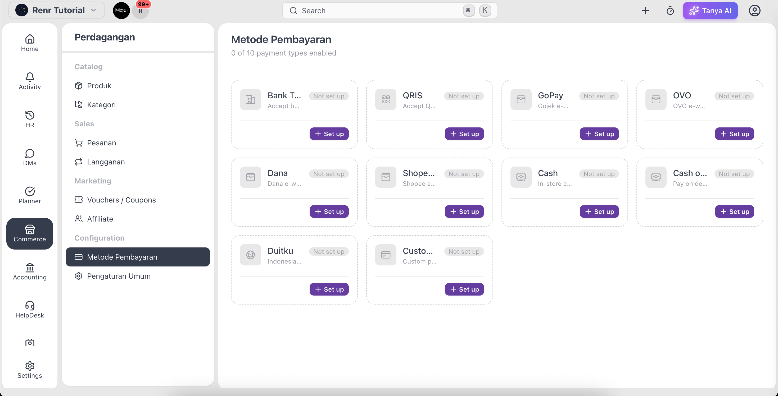Image resolution: width=778 pixels, height=396 pixels.
Task: Click the "Not set up" badge on Duitku
Action: 329,251
